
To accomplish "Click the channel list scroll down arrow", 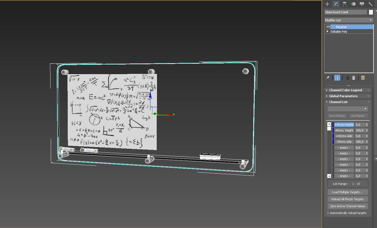I will [329, 176].
